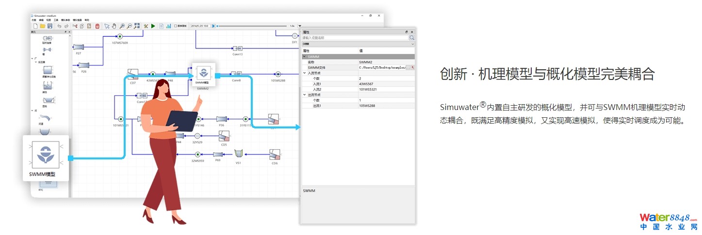702x235 pixels.
Task: Open the bar chart results icon
Action: (x=168, y=26)
